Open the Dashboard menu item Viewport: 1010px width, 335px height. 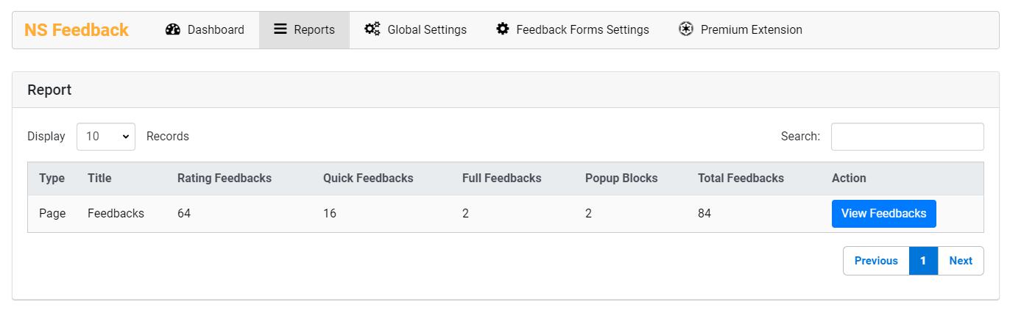pyautogui.click(x=205, y=30)
